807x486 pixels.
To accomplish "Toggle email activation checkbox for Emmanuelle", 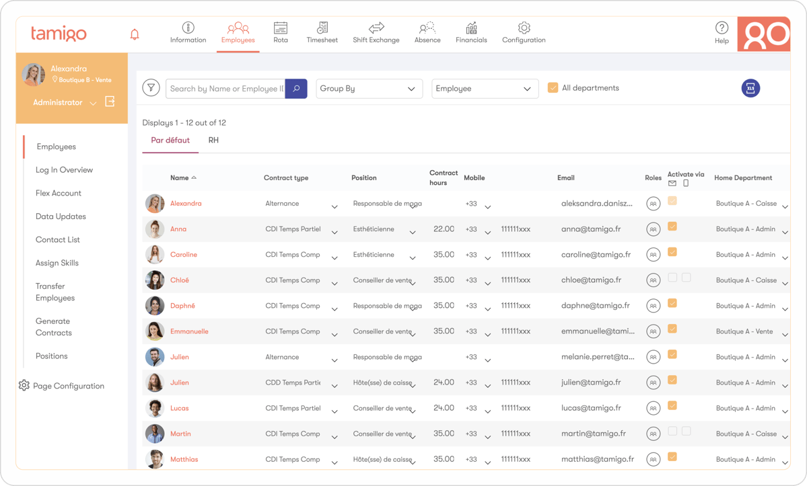I will point(672,329).
